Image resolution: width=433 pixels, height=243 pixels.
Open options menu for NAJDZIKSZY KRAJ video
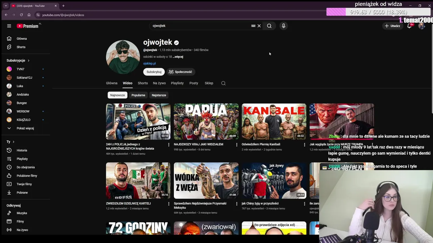(x=236, y=145)
